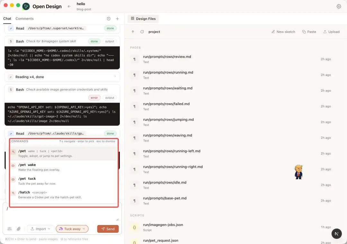Attach a file with paperclip icon
The height and width of the screenshot is (244, 347).
(x=19, y=229)
